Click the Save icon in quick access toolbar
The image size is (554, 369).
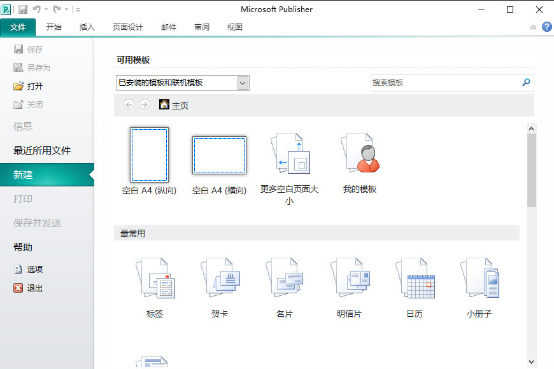[x=23, y=9]
